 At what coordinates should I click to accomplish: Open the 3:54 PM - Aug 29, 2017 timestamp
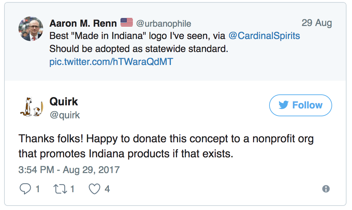click(69, 170)
